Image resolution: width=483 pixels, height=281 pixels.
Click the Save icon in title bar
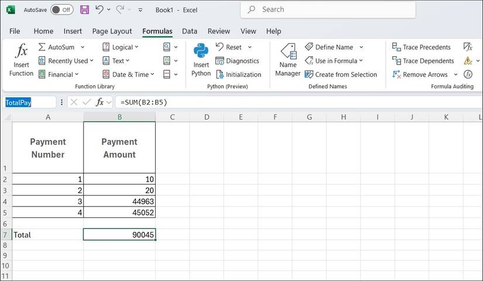coord(84,10)
